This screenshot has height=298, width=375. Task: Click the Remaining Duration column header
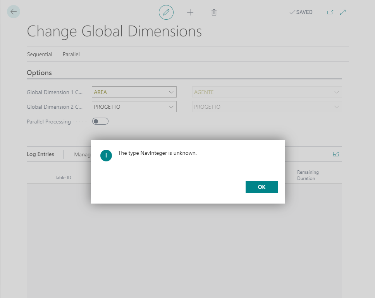(x=308, y=175)
